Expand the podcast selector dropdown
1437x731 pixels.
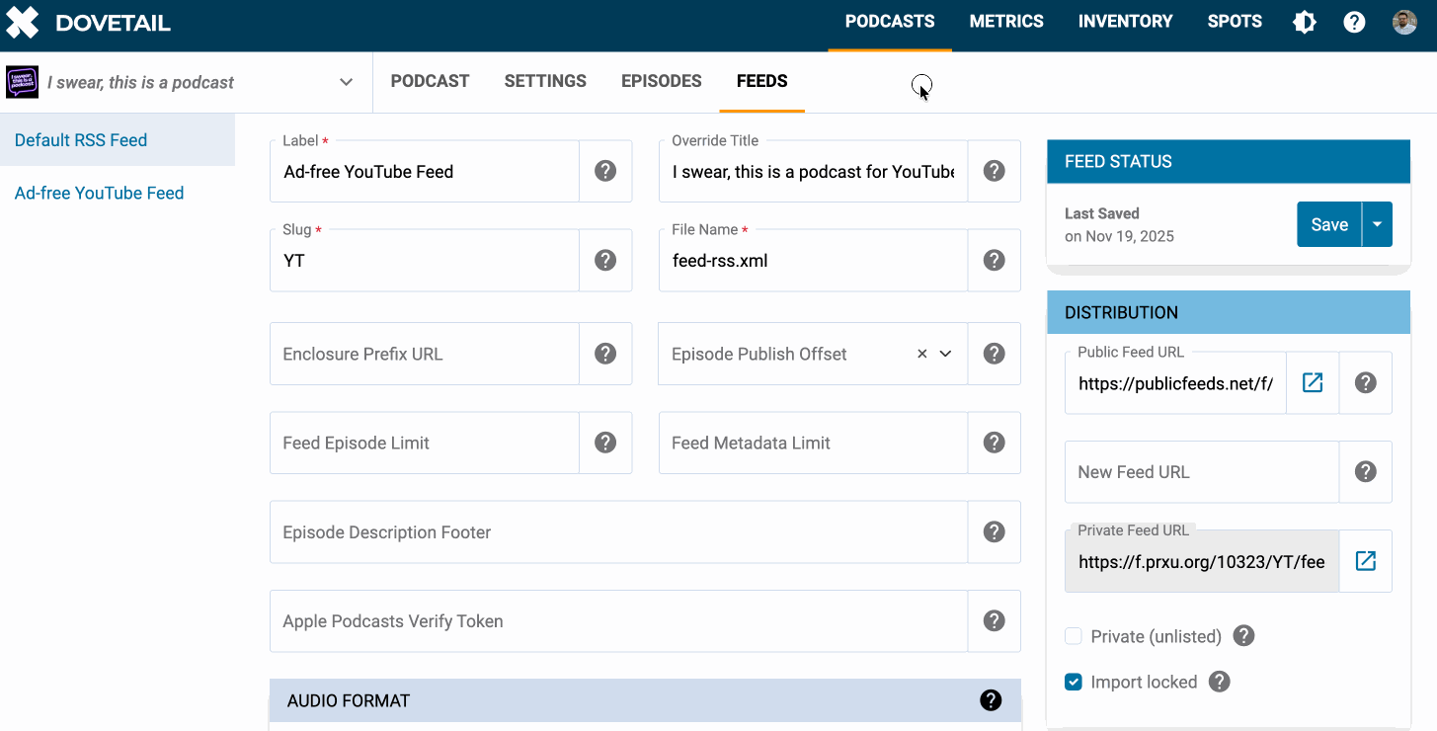click(346, 82)
